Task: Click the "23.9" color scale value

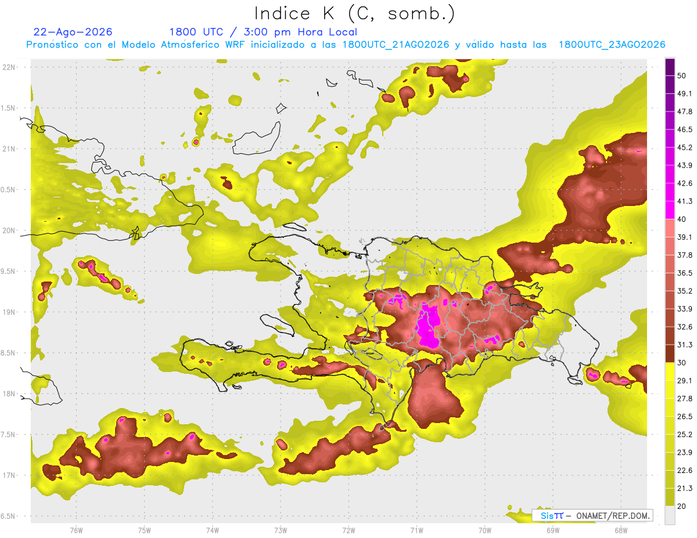Action: [685, 453]
